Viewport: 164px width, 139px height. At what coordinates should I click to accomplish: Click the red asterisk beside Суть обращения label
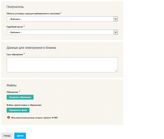(x=24, y=54)
